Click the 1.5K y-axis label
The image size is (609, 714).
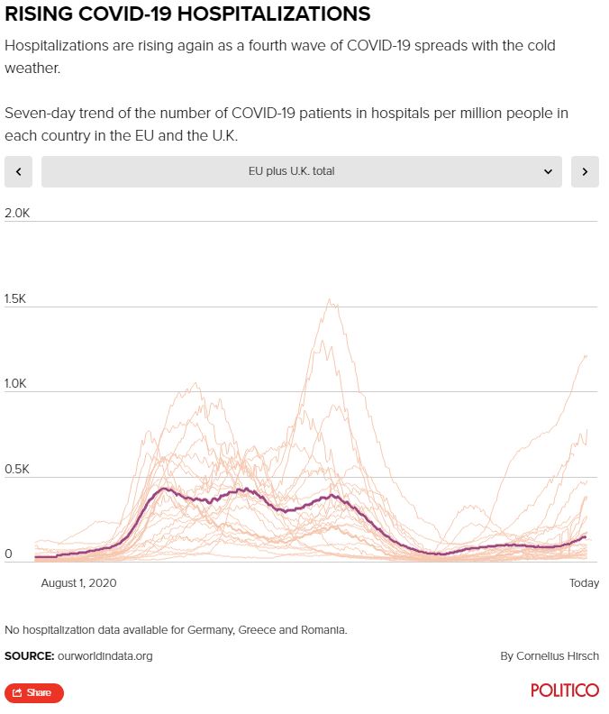(x=17, y=298)
